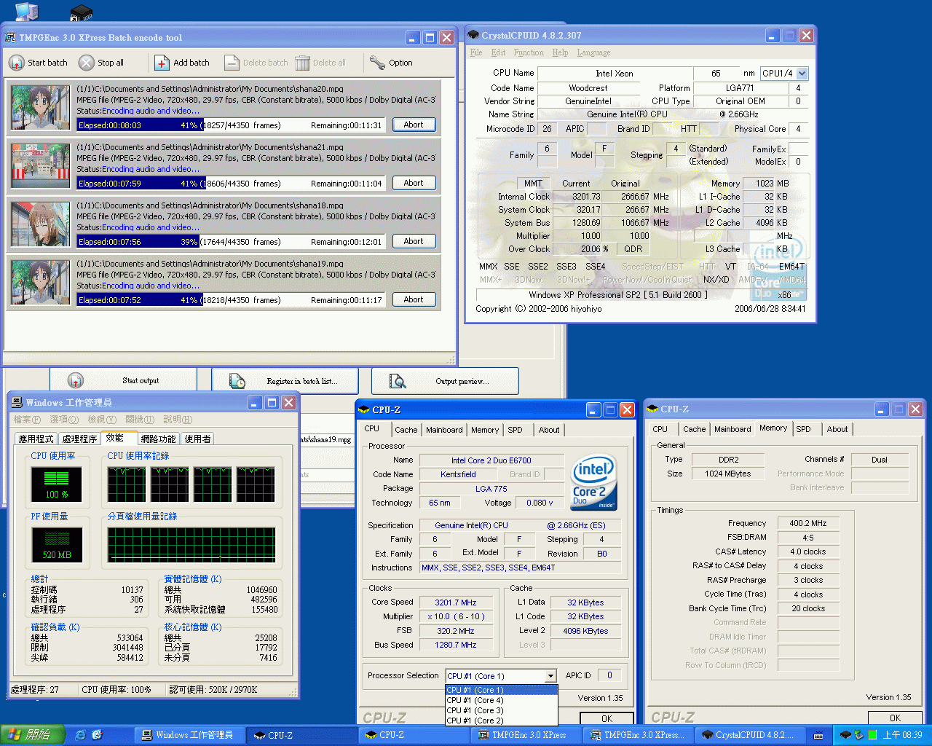Click the Internet Explorer quick launch icon
The image size is (932, 746).
81,735
